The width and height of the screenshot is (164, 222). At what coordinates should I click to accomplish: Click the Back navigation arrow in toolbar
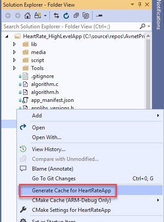tap(8, 16)
